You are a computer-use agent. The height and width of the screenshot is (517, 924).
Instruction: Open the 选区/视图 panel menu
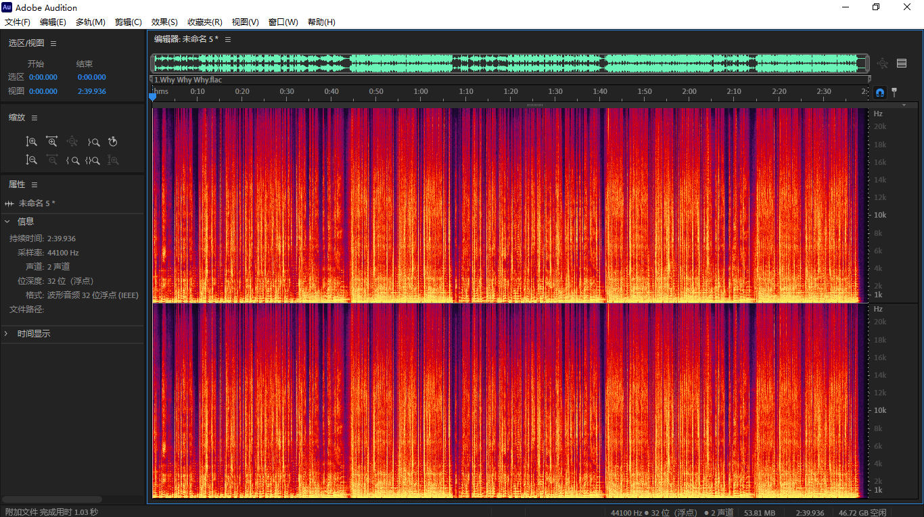point(53,43)
